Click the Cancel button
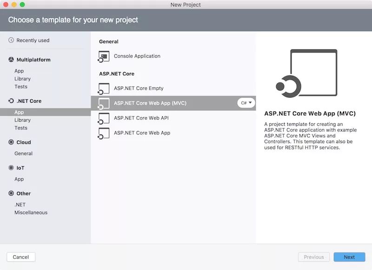The height and width of the screenshot is (270, 372). tap(21, 257)
